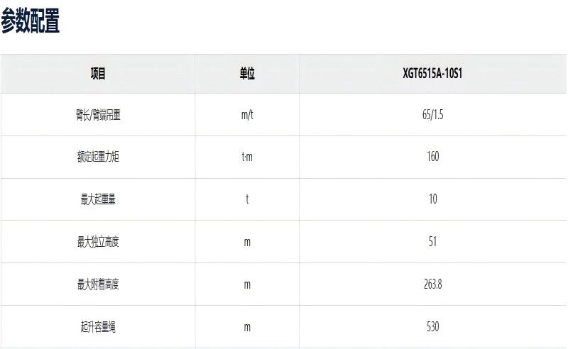Click the t unit in 最大起重量 row
Screen dimensions: 568x349
point(247,199)
